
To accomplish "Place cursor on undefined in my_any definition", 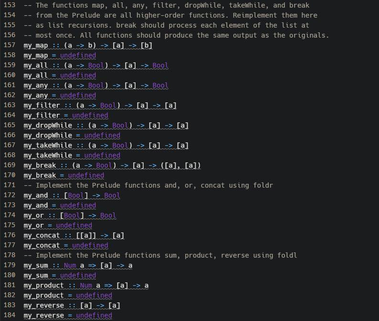I will [78, 95].
